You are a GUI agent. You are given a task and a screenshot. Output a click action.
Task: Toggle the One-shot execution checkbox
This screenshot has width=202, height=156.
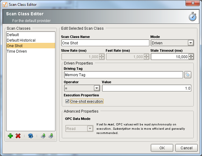pos(67,101)
